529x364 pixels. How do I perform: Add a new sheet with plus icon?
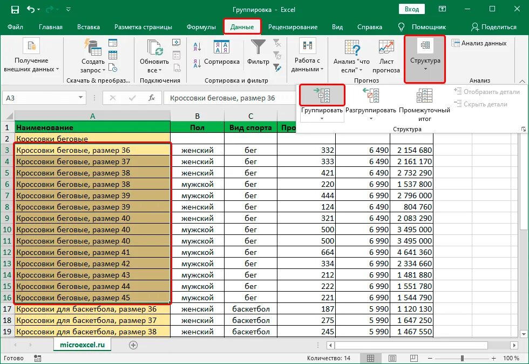(x=133, y=345)
